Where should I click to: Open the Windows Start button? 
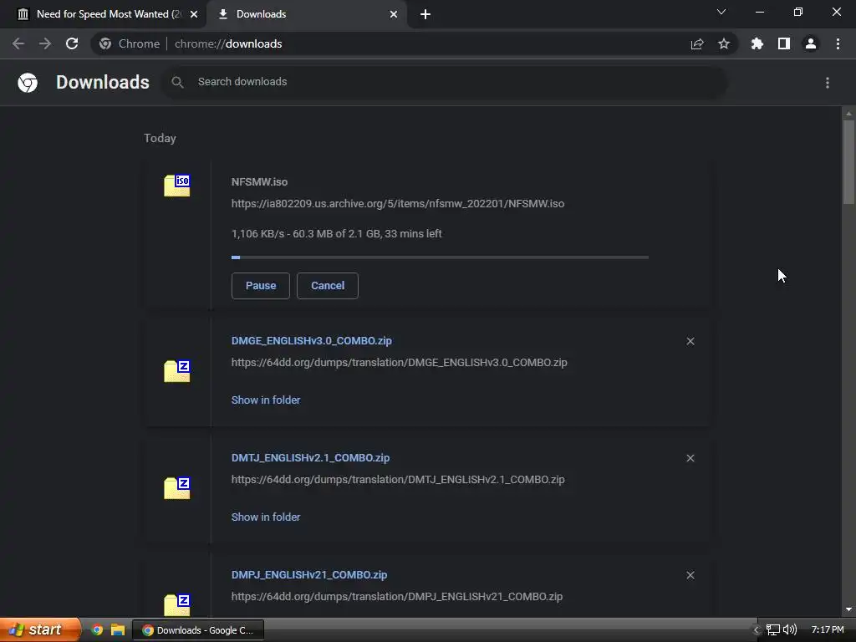tap(40, 630)
